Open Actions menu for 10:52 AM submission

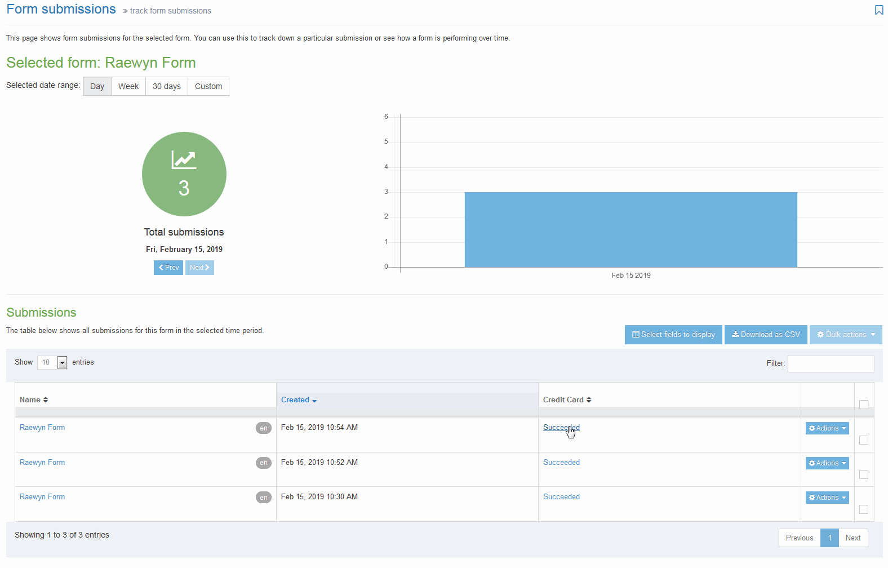[x=827, y=463]
